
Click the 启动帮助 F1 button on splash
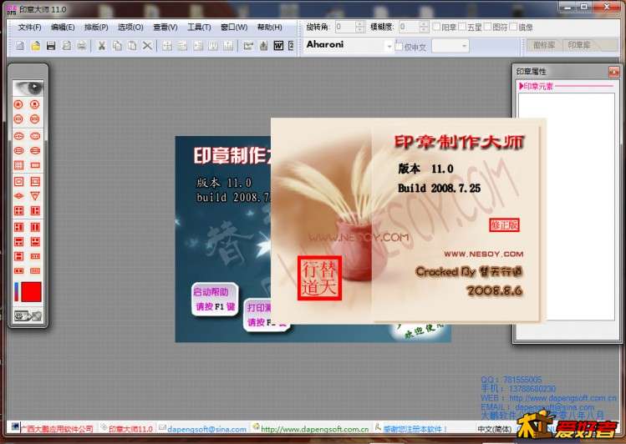click(215, 300)
